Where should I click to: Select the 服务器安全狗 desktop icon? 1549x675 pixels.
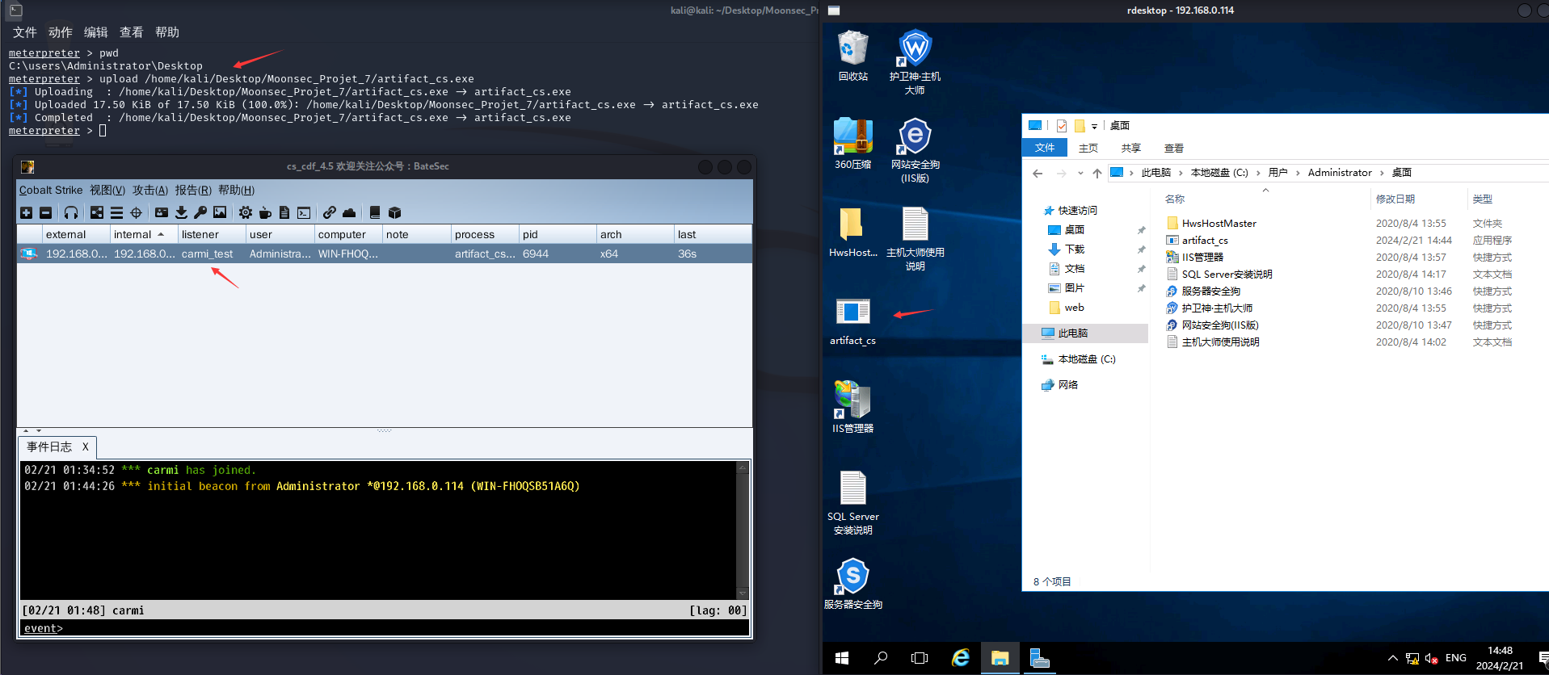[x=853, y=584]
